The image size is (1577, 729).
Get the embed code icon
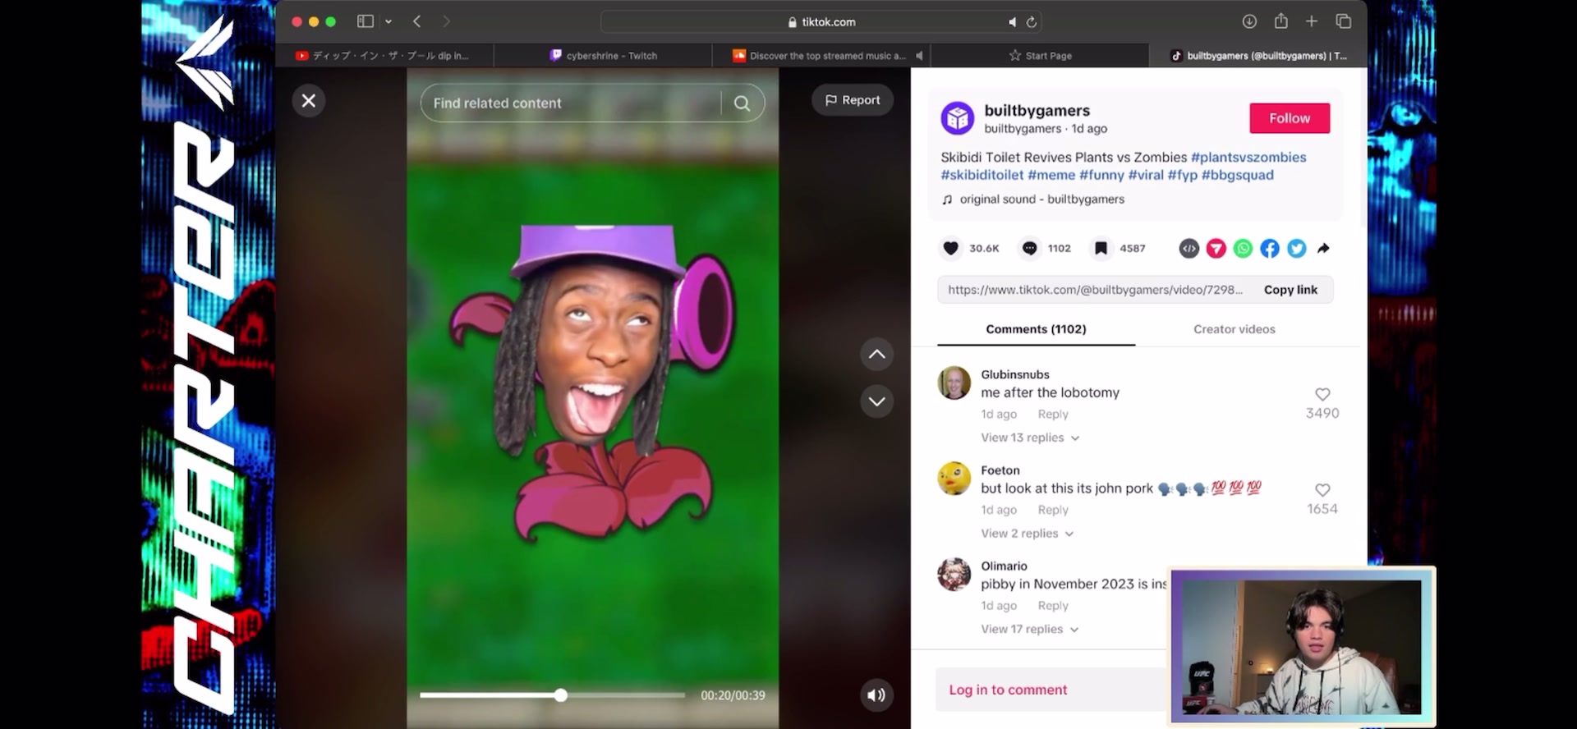pos(1188,248)
